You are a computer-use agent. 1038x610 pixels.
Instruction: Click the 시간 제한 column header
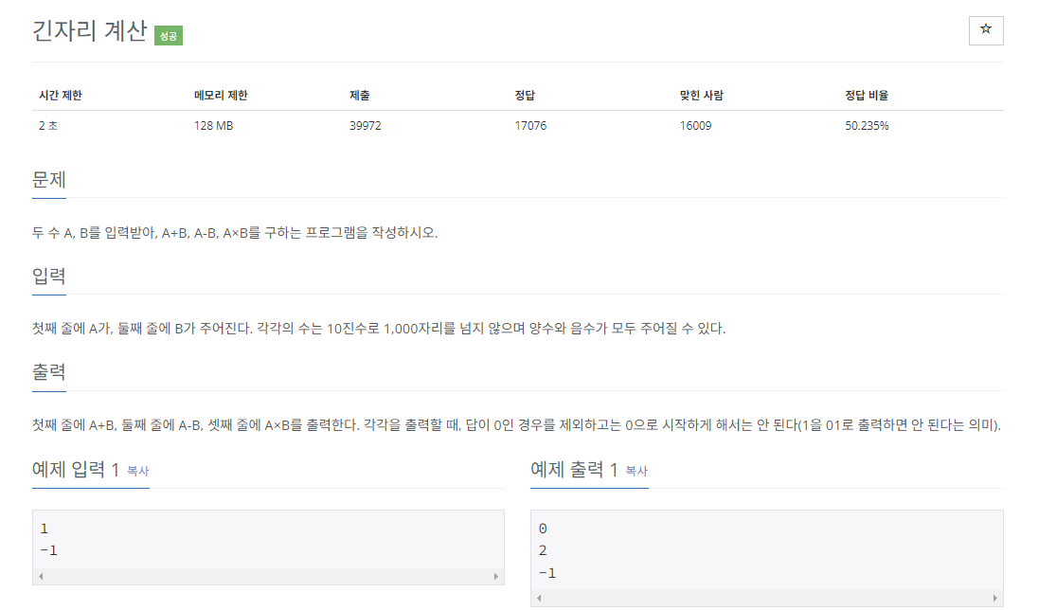click(61, 96)
